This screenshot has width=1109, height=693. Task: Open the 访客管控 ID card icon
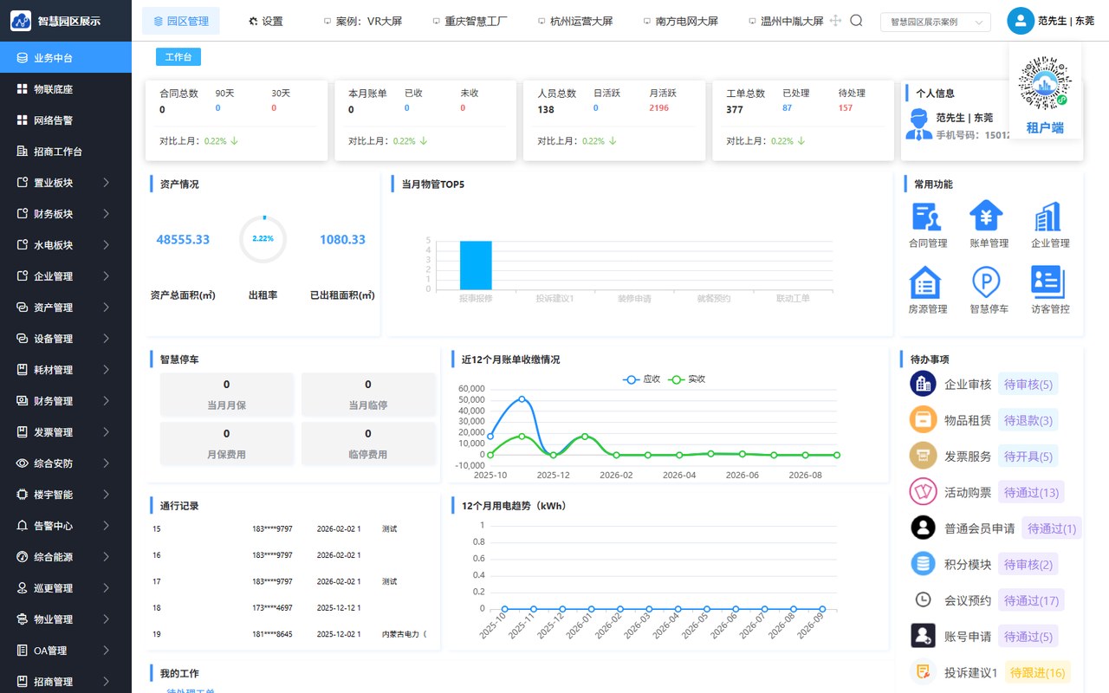[1048, 282]
